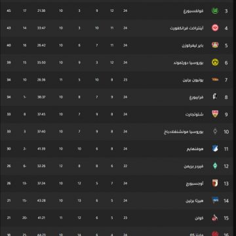This screenshot has width=236, height=236.
Task: Click the Augsburg club logo
Action: coord(215,183)
